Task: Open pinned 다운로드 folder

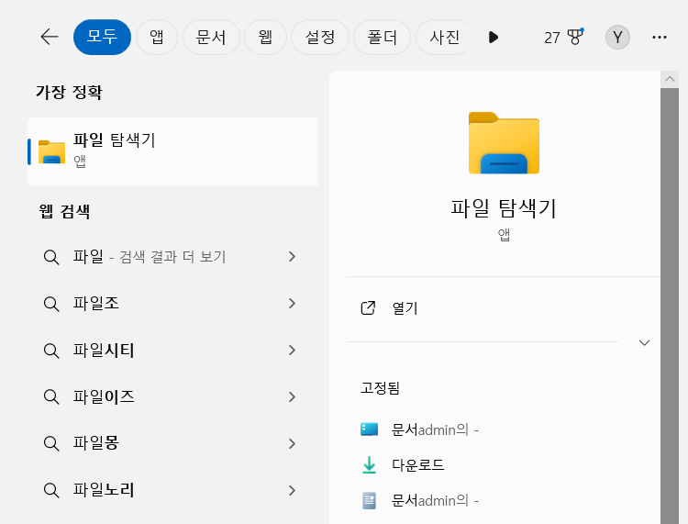Action: click(x=417, y=465)
